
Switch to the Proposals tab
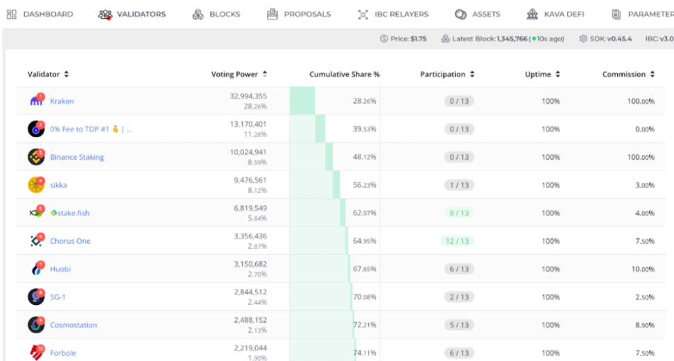(299, 14)
